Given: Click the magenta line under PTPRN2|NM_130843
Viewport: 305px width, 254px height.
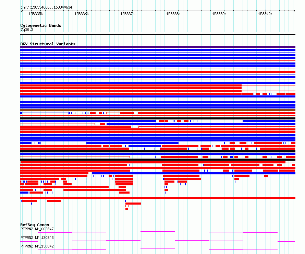Looking at the screenshot, I should click(x=158, y=241).
